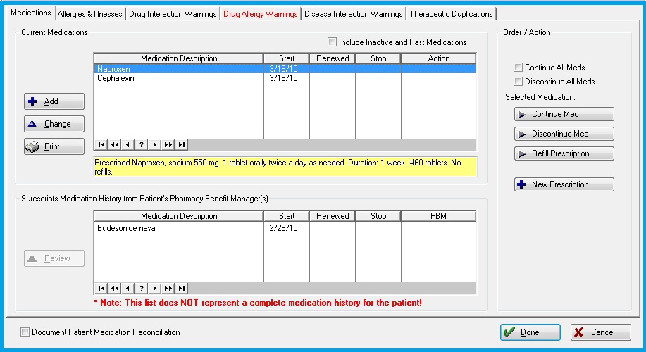The image size is (646, 352).
Task: Click Cephalexin start date 3/18/10
Action: [x=283, y=78]
